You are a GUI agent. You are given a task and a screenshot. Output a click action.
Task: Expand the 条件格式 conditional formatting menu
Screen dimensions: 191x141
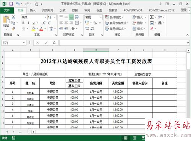click(x=114, y=17)
